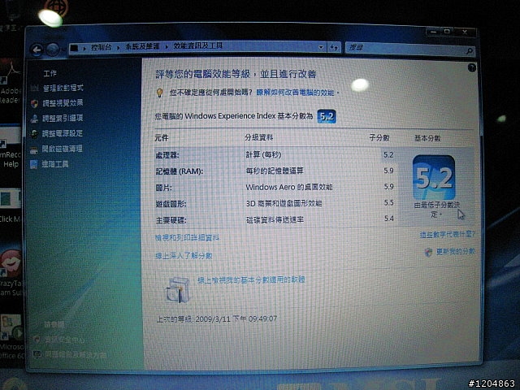This screenshot has width=520, height=390.
Task: Click the icon beside 調整索引選項
Action: click(x=34, y=119)
